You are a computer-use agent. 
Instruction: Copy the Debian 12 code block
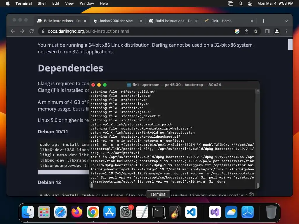pos(251,195)
